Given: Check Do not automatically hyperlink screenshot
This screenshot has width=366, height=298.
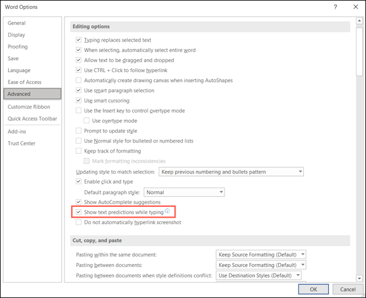Looking at the screenshot, I should 79,222.
